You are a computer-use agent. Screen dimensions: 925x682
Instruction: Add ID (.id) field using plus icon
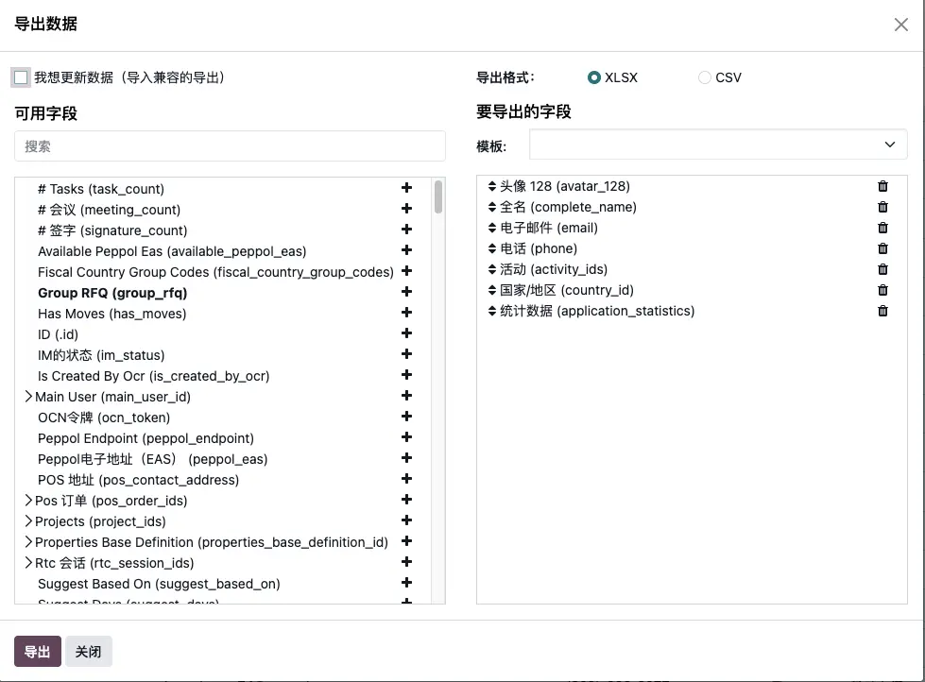click(406, 333)
